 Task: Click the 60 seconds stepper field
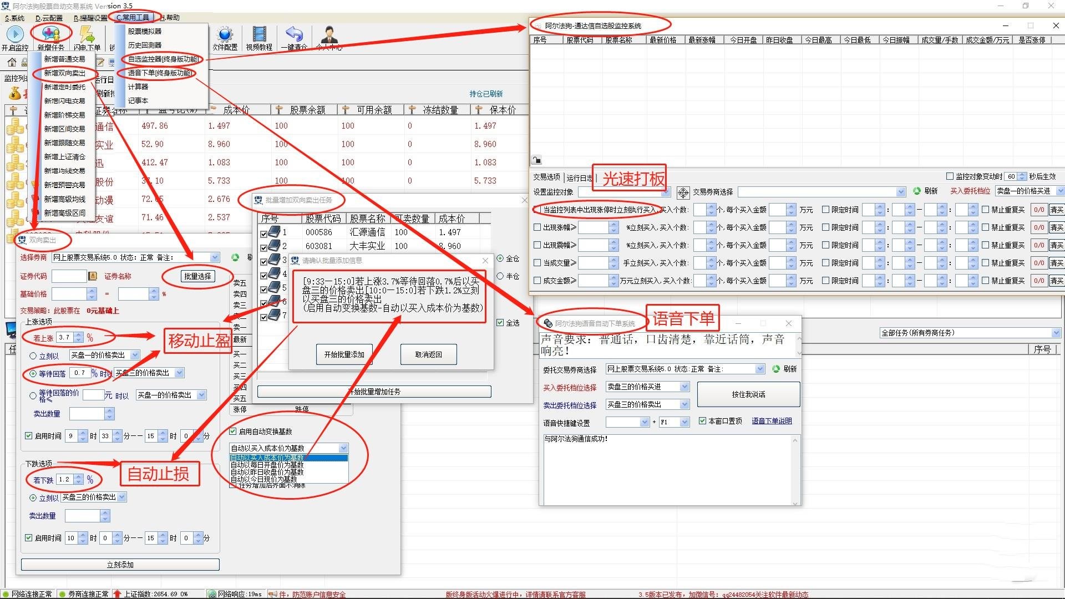[1016, 176]
